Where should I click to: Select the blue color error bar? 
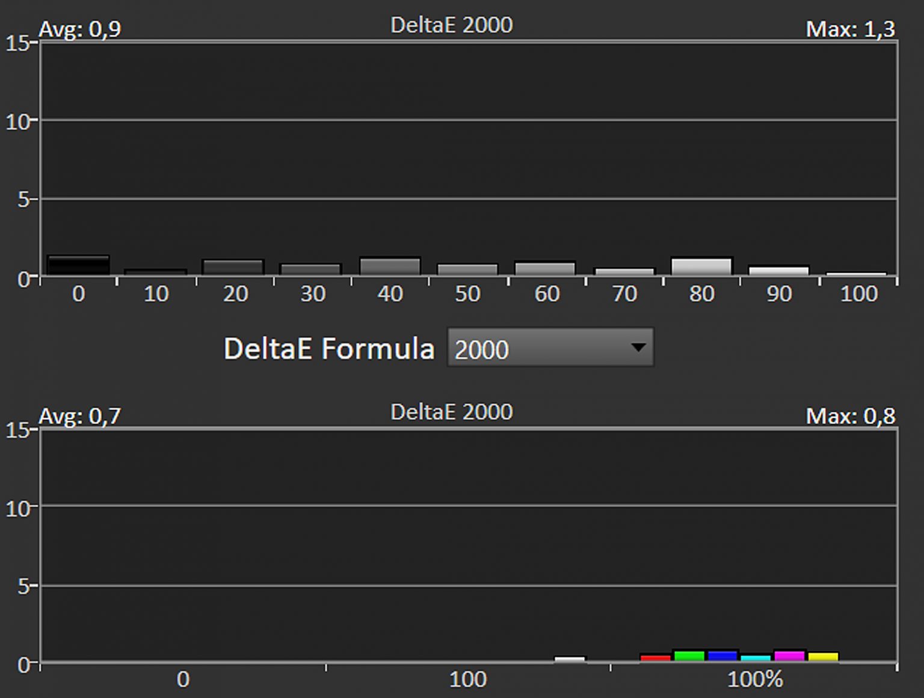click(723, 656)
